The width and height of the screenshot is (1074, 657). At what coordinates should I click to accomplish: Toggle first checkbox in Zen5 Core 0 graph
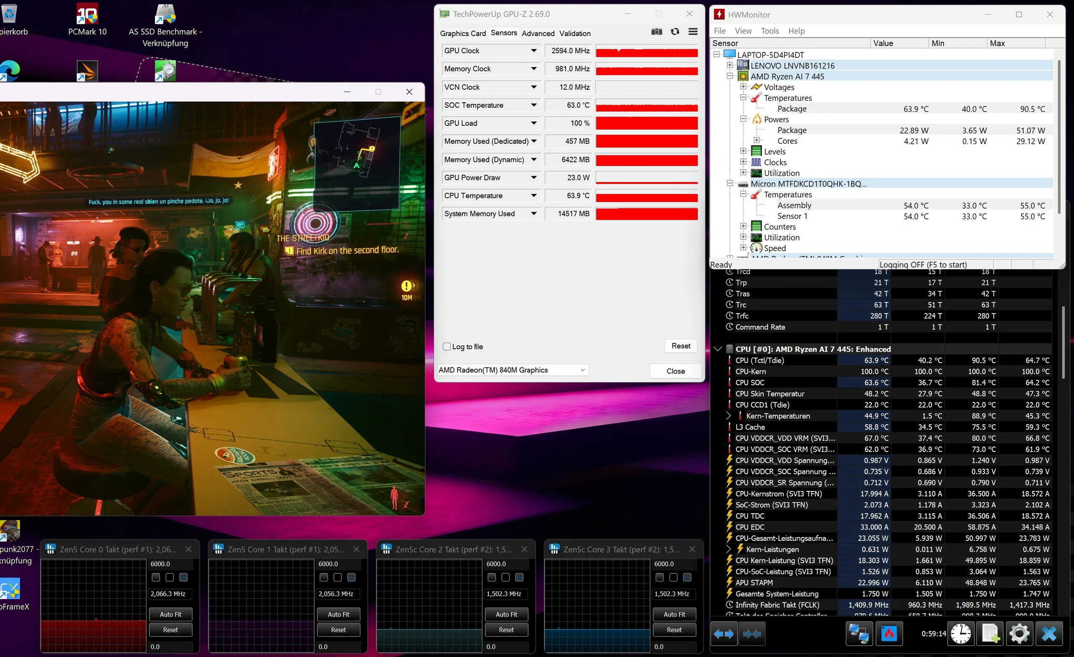tap(156, 577)
